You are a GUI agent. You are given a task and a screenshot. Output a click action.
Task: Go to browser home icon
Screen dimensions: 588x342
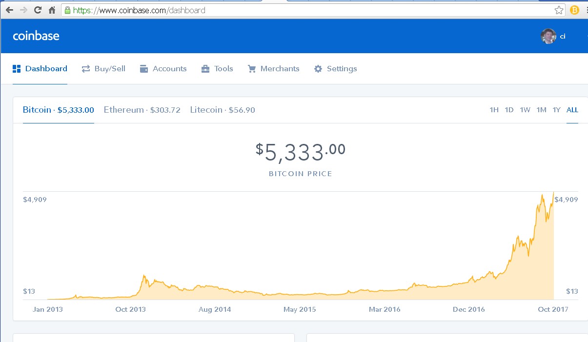[x=52, y=10]
